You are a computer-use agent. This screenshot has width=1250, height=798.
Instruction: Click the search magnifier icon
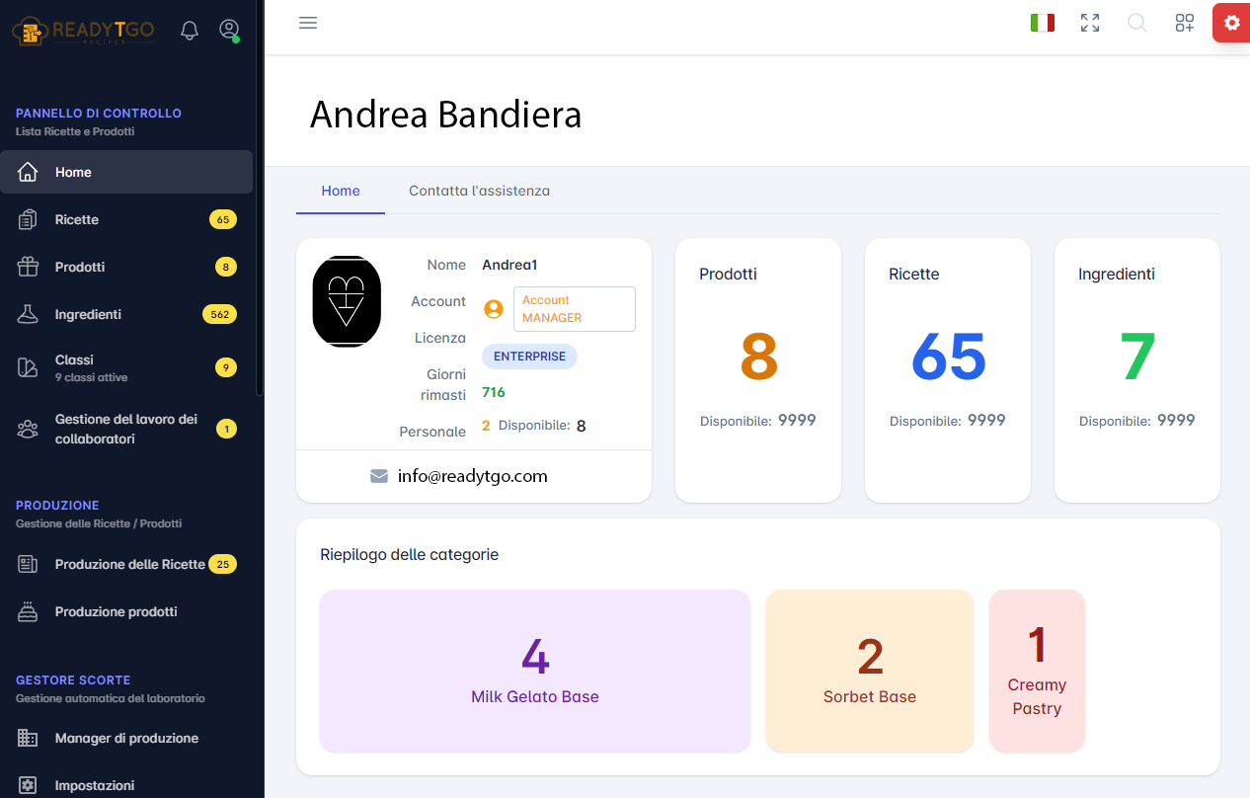[x=1137, y=23]
